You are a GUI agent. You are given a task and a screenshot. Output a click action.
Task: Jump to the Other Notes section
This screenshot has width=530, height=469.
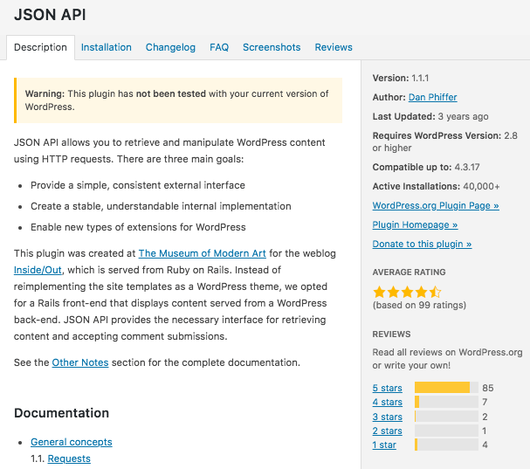pos(80,362)
